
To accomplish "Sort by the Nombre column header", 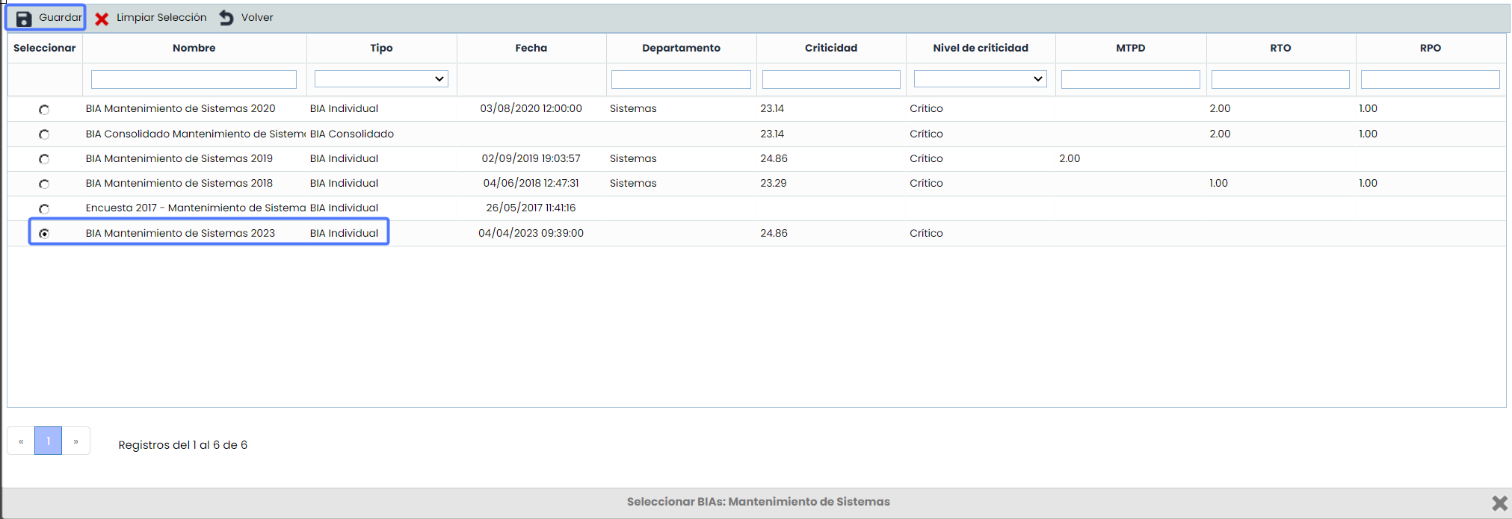I will (194, 48).
